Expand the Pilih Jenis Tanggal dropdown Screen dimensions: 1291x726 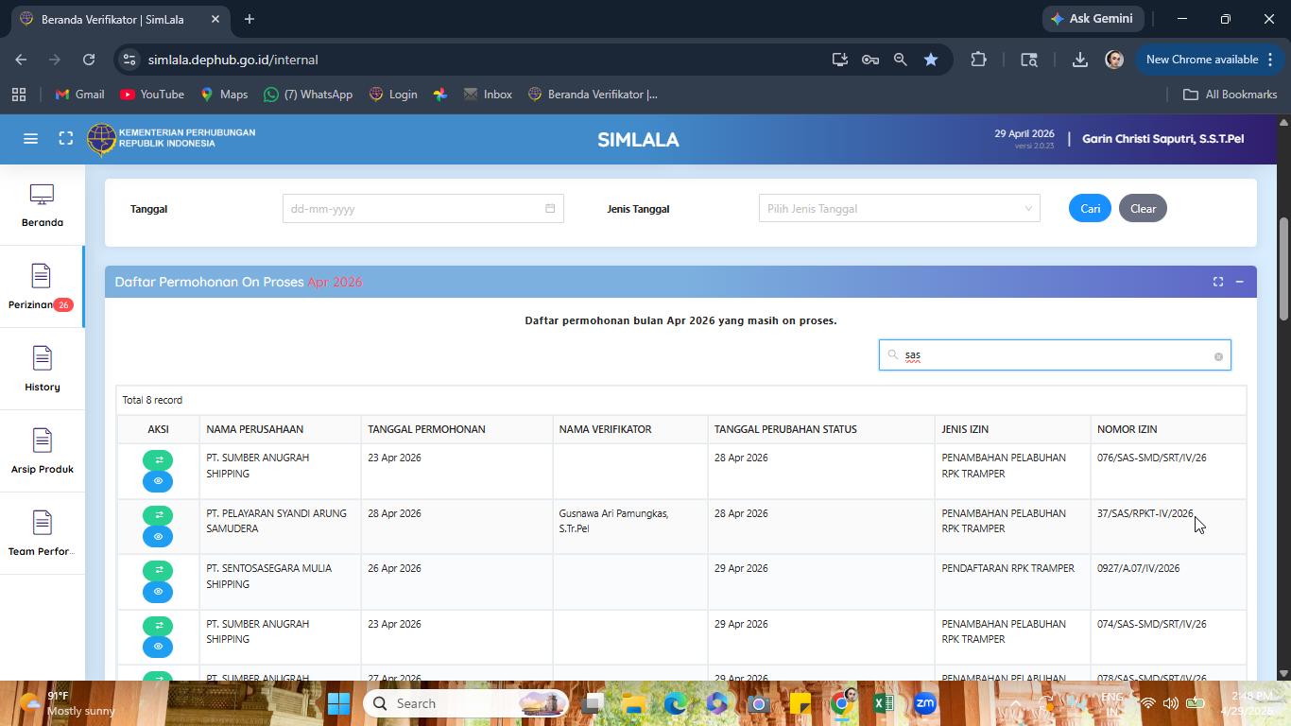(899, 209)
